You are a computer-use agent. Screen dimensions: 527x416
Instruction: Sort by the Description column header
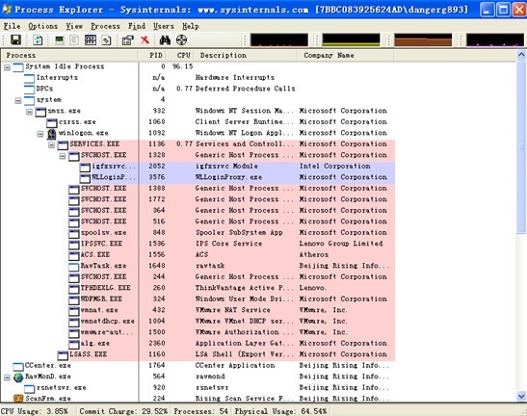coord(246,55)
